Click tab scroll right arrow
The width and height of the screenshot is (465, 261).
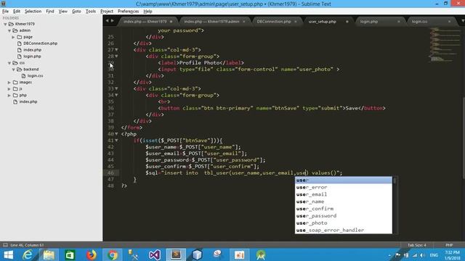(113, 21)
